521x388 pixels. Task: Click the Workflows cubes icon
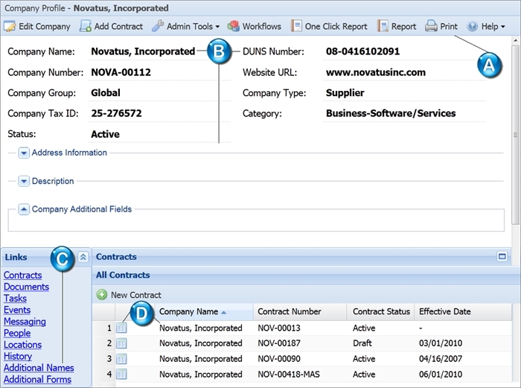click(x=234, y=26)
